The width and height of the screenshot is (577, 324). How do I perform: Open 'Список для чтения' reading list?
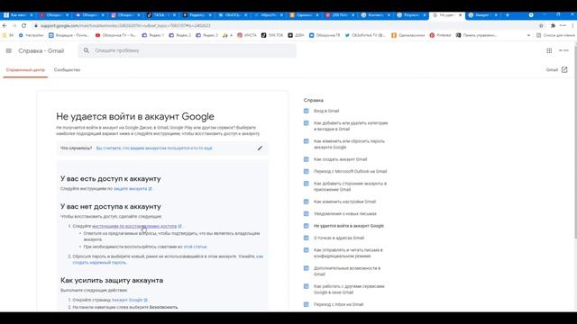(555, 35)
